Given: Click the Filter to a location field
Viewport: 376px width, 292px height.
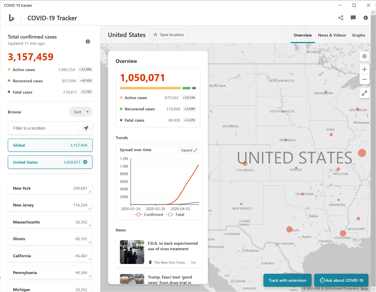Looking at the screenshot, I should click(x=43, y=128).
